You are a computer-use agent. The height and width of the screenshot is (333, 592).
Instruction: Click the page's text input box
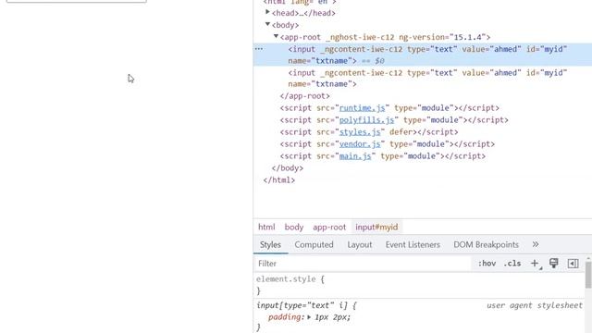[x=76, y=1]
